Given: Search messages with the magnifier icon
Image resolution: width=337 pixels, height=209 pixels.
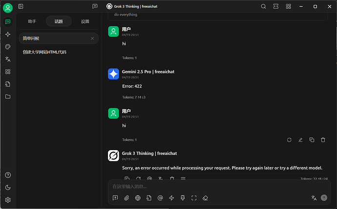Looking at the screenshot, I should 263,6.
